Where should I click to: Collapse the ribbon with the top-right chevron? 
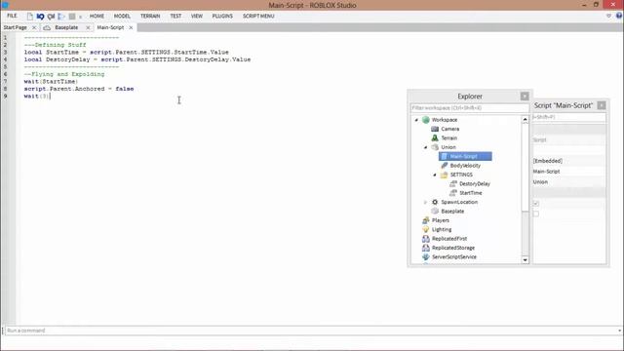[608, 16]
